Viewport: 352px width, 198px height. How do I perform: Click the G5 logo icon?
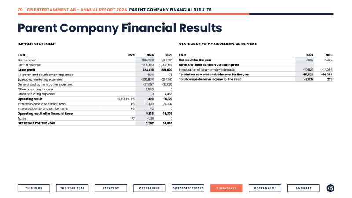coord(330,188)
